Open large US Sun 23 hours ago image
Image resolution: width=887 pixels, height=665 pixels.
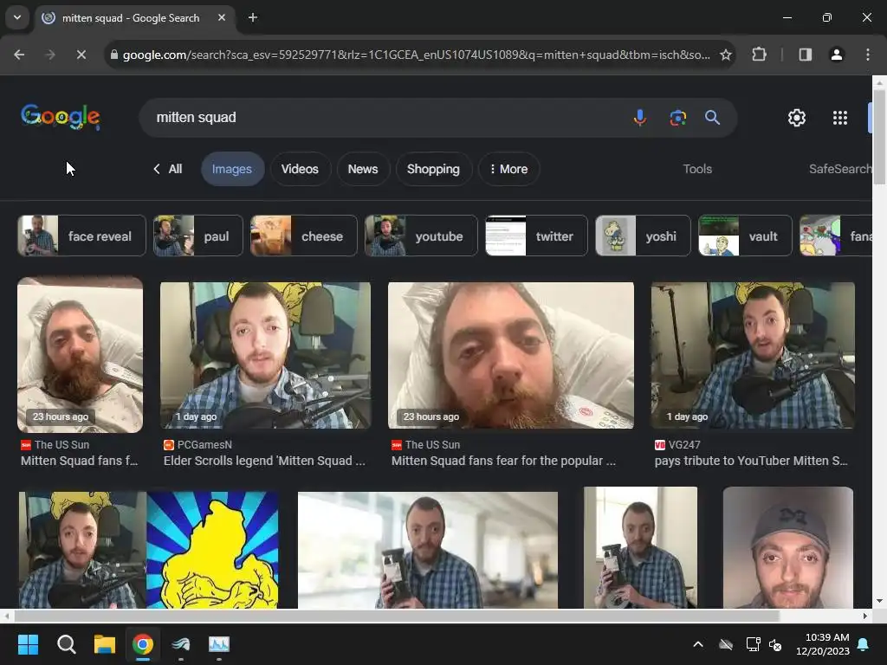511,355
